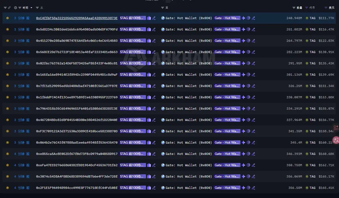Click the $155.07K USD value

pyautogui.click(x=326, y=108)
